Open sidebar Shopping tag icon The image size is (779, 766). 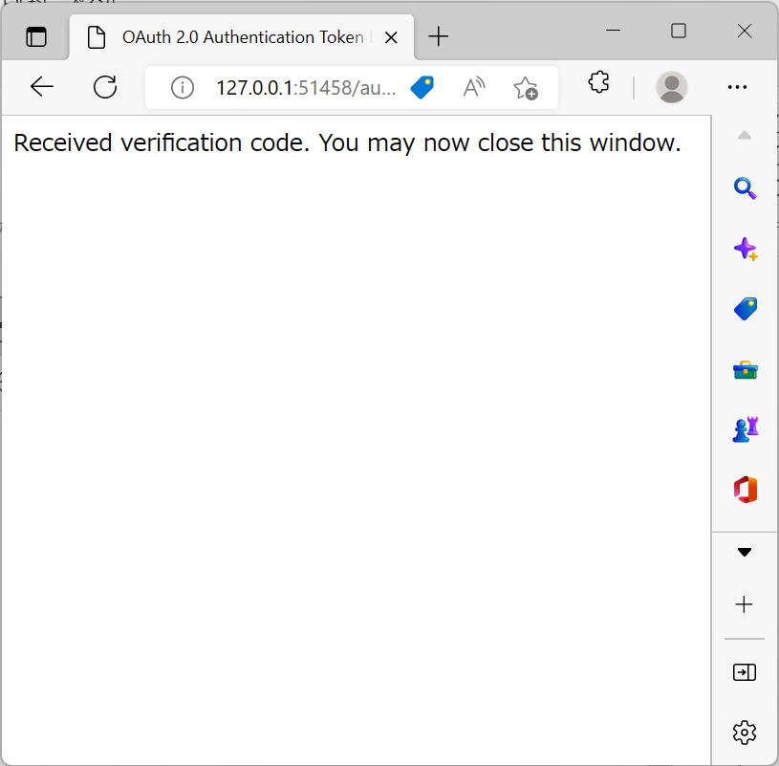pyautogui.click(x=746, y=309)
